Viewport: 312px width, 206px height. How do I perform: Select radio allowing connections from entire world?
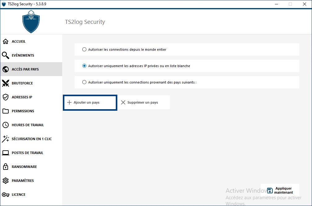[84, 49]
